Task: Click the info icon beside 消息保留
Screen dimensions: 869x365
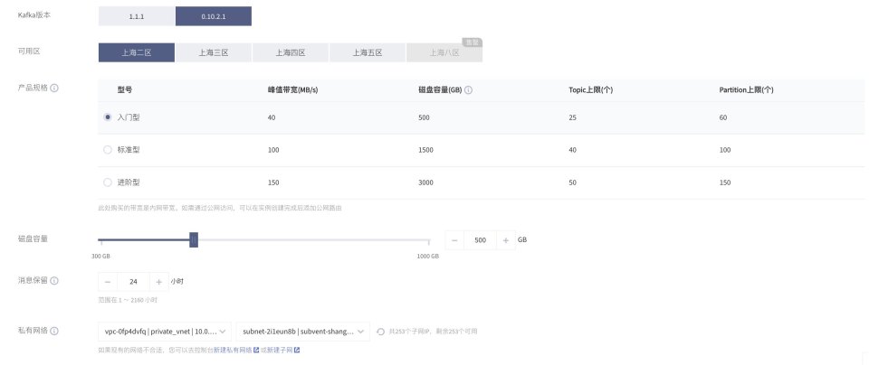Action: pos(55,281)
